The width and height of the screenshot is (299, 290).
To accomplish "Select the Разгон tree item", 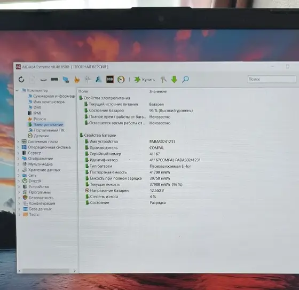I will [x=37, y=119].
